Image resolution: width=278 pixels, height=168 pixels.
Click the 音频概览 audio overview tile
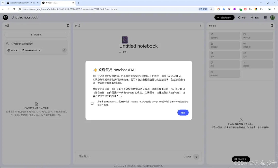[224, 36]
